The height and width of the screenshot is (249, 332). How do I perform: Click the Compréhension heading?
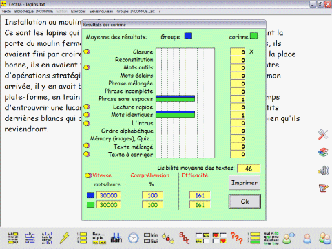[150, 175]
